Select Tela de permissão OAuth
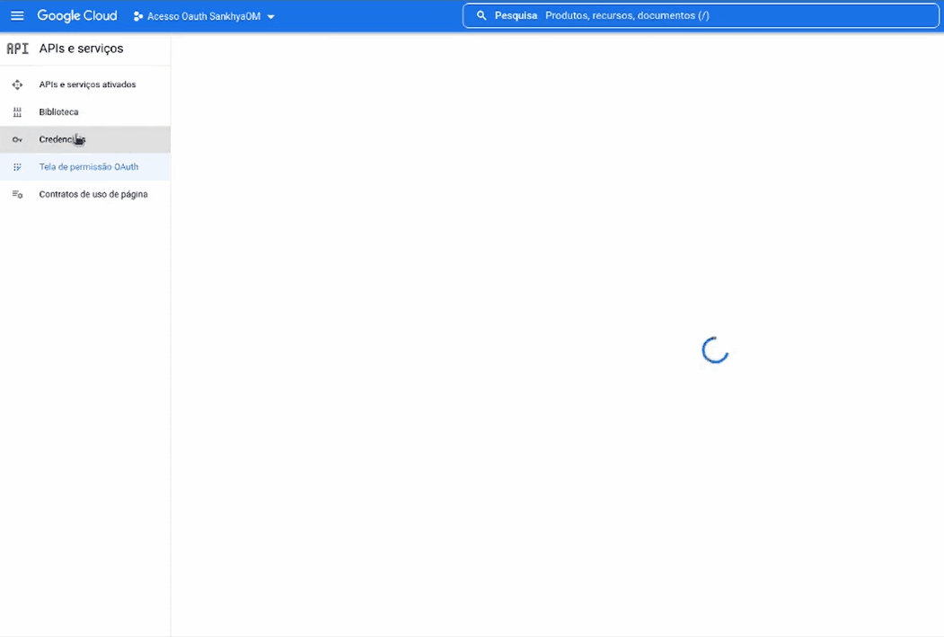 tap(85, 167)
